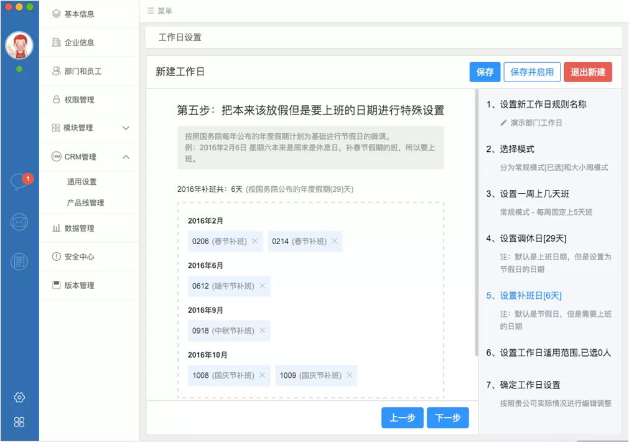Open 产品线管理 submenu item
The width and height of the screenshot is (629, 442).
[x=85, y=203]
